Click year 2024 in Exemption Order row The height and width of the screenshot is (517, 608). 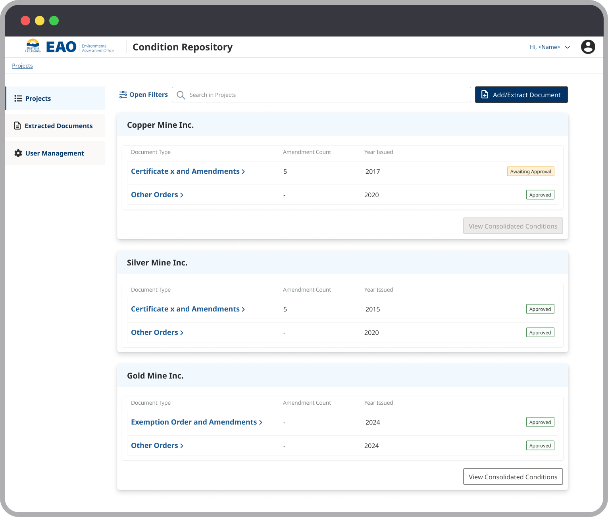click(373, 422)
